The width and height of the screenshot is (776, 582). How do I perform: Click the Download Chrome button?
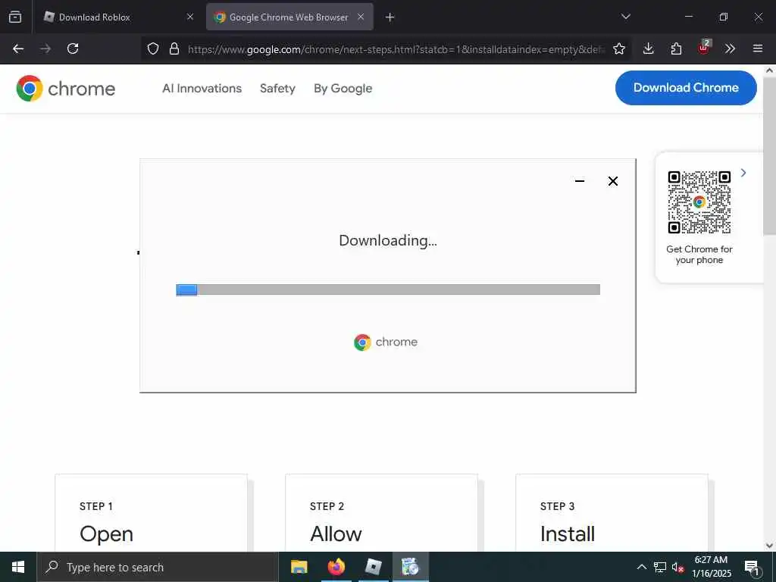pos(686,88)
